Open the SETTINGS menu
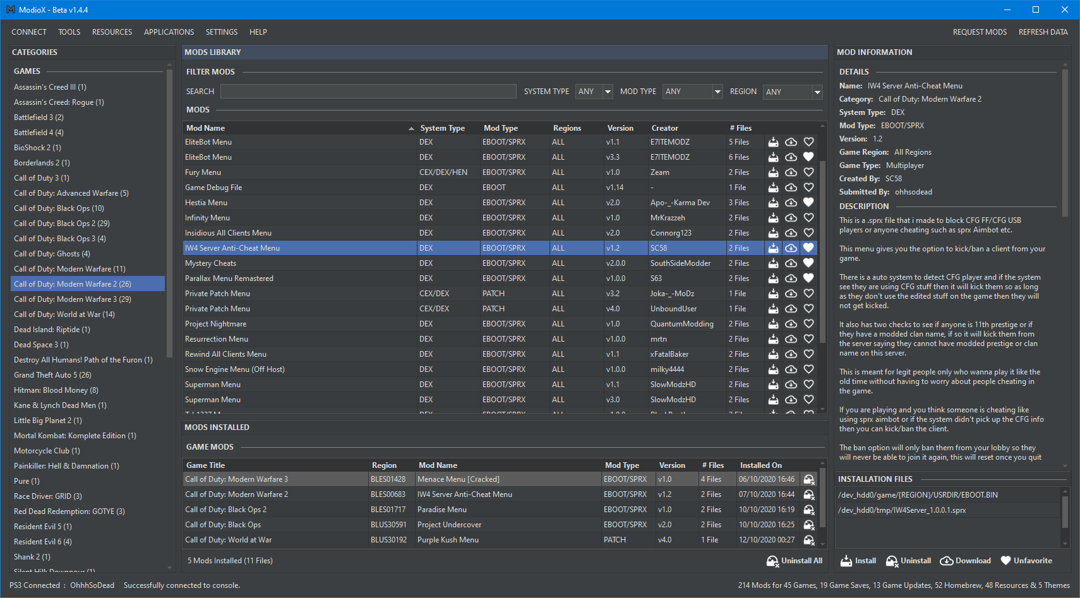 pos(222,32)
